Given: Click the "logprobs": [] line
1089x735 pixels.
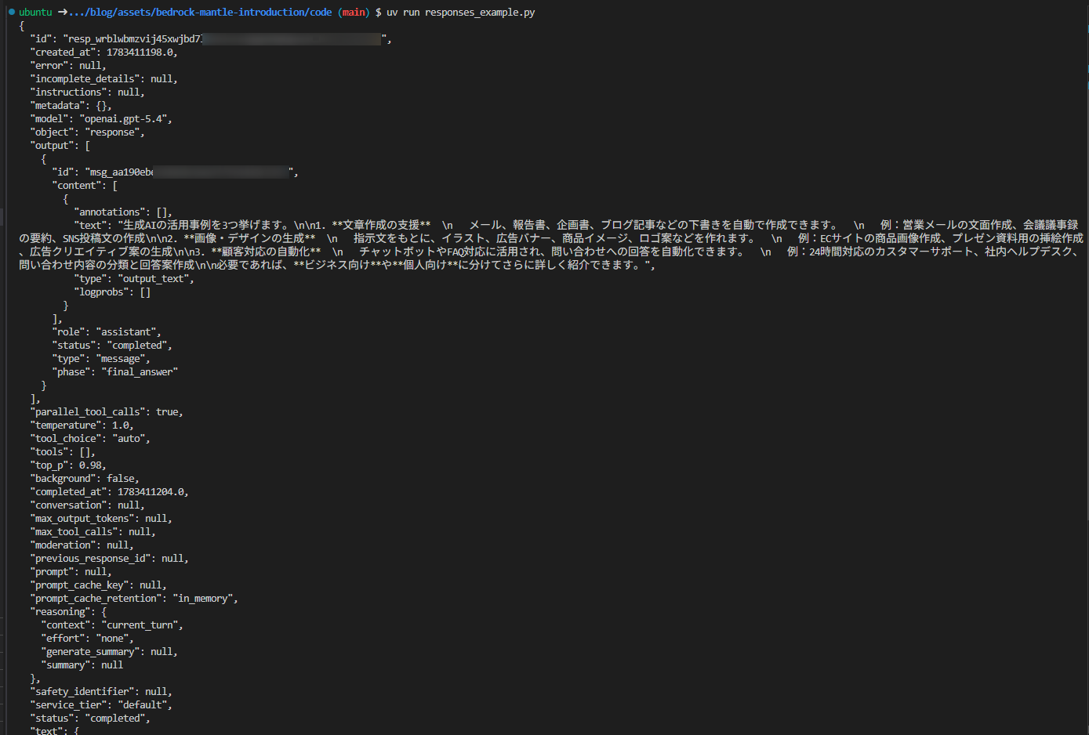Looking at the screenshot, I should [x=112, y=292].
